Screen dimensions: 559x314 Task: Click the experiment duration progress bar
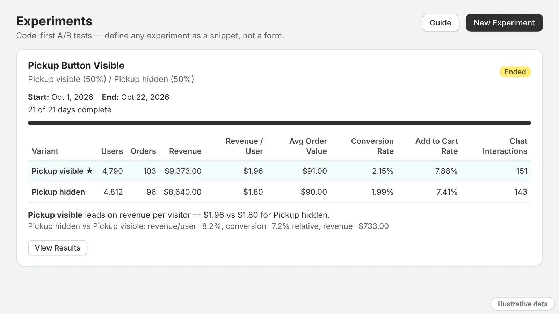tap(279, 123)
